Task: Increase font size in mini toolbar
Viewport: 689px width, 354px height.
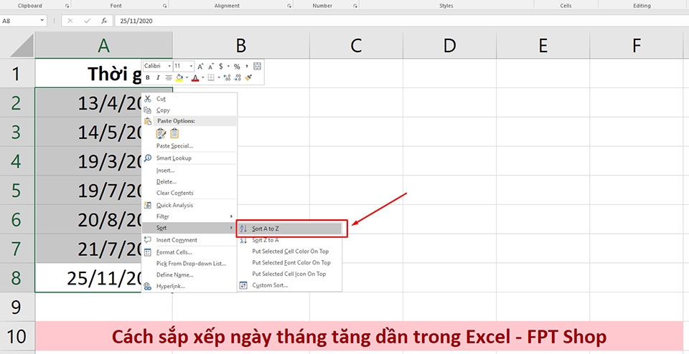Action: tap(200, 66)
